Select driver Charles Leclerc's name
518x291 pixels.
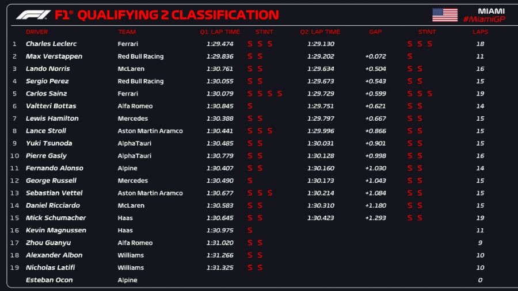click(x=51, y=44)
